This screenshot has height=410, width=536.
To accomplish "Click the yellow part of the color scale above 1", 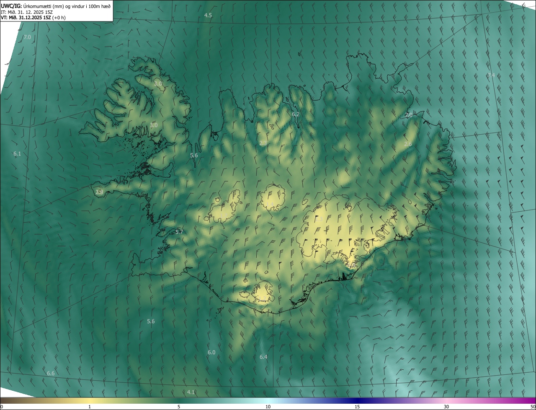I will pyautogui.click(x=89, y=401).
